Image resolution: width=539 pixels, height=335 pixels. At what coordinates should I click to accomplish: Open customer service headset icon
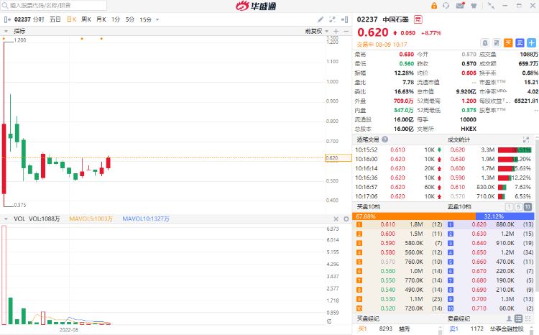[446, 6]
